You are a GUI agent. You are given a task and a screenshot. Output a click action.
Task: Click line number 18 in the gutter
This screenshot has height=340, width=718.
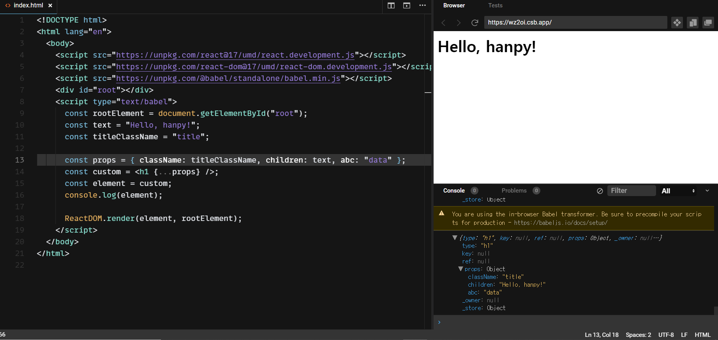point(19,218)
